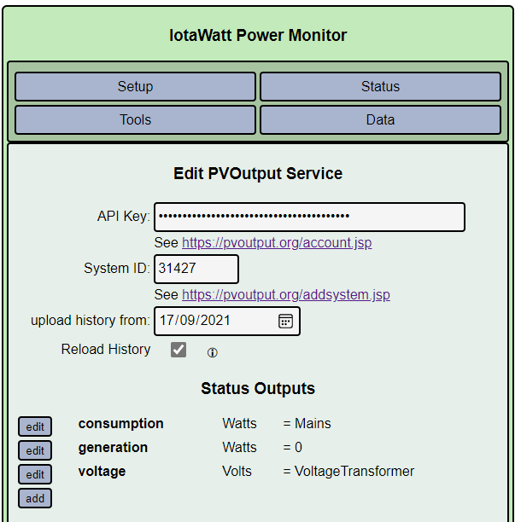Edit the consumption status output
The width and height of the screenshot is (521, 522).
(x=35, y=426)
